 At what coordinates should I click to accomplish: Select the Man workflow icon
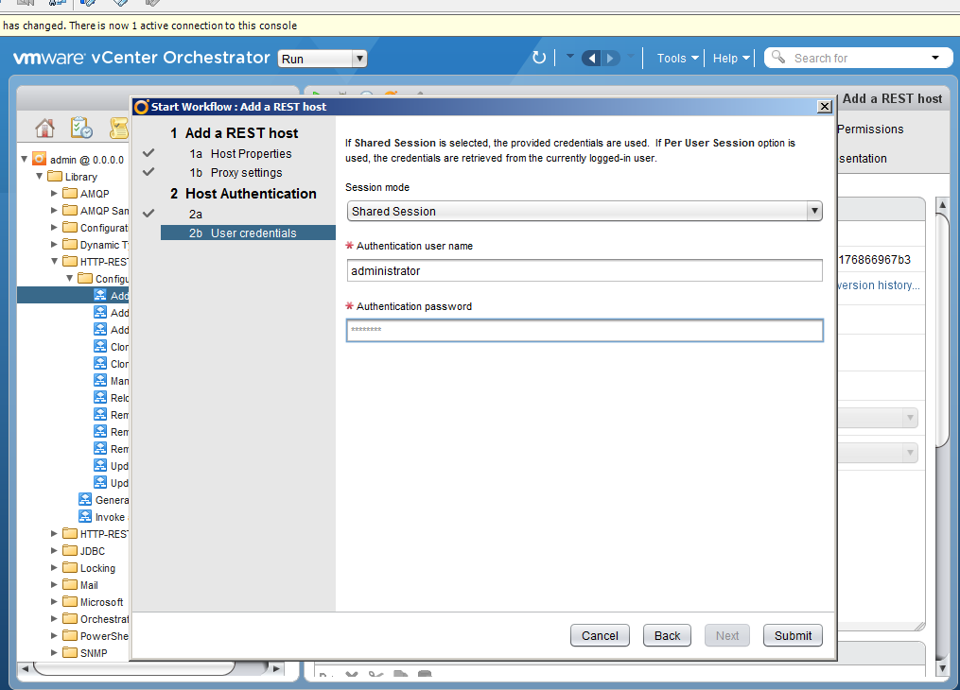100,381
